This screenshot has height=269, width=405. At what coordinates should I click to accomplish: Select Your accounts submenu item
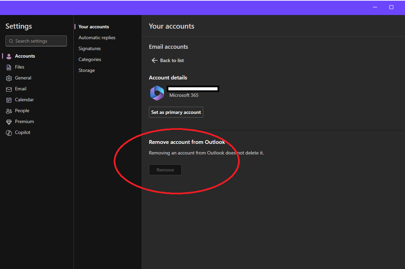pos(94,27)
